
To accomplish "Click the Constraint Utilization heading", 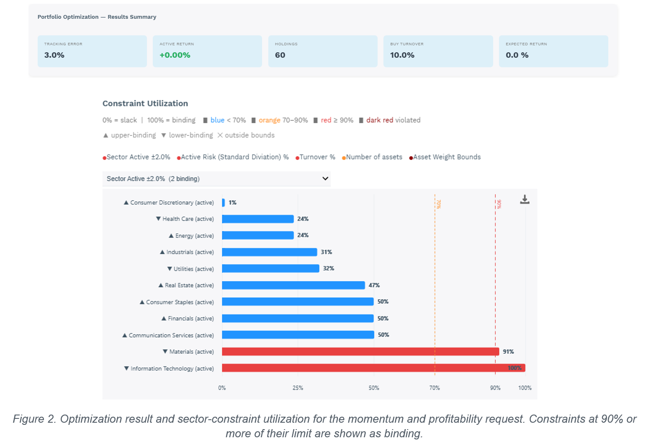I will [145, 103].
